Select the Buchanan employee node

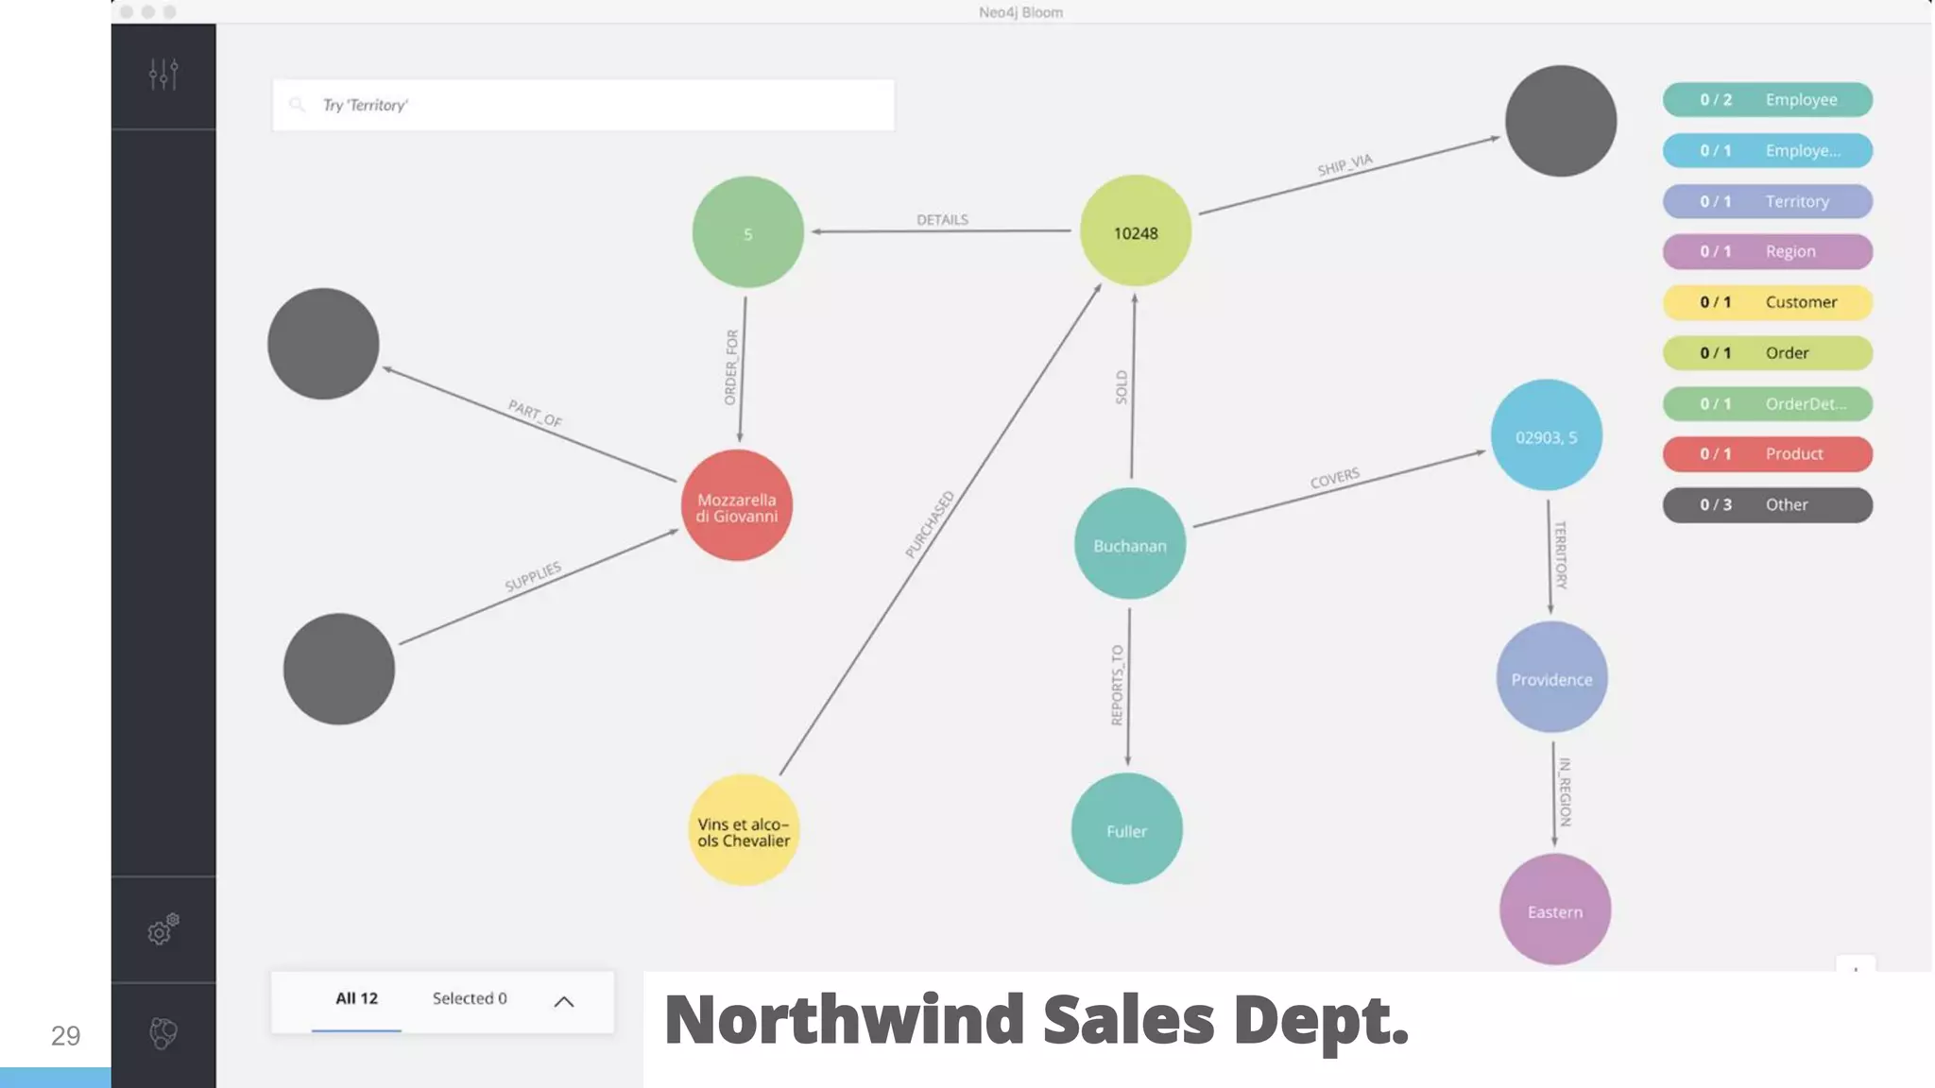(x=1130, y=544)
